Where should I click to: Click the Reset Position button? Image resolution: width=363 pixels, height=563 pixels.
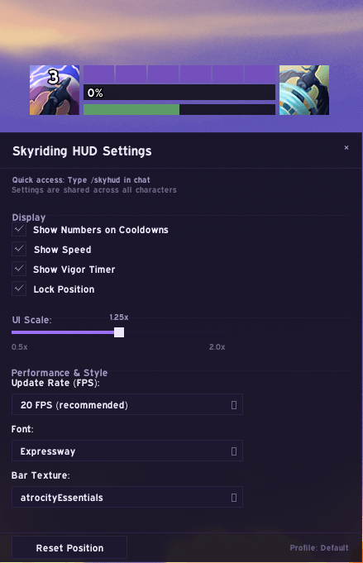pyautogui.click(x=69, y=548)
